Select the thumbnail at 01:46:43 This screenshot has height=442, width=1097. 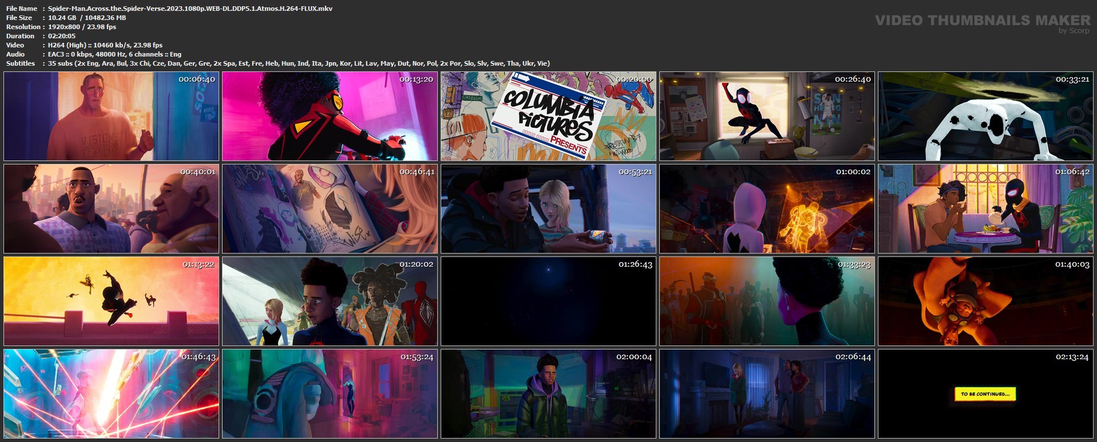111,393
